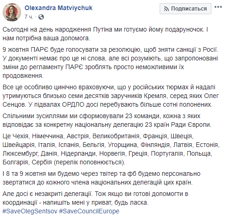226x217 pixels.
Task: Click the Olexandra Matviychuk author name
Action: click(59, 8)
